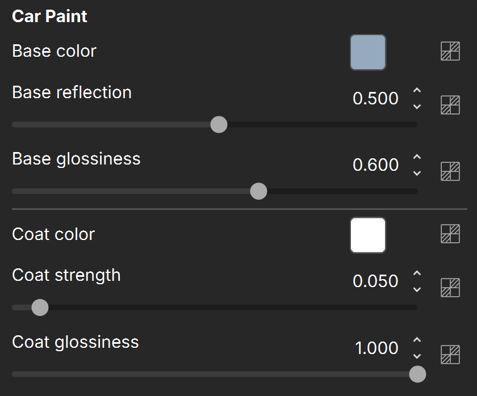The width and height of the screenshot is (477, 396).
Task: Click texture map icon beside Coat strength
Action: [450, 288]
